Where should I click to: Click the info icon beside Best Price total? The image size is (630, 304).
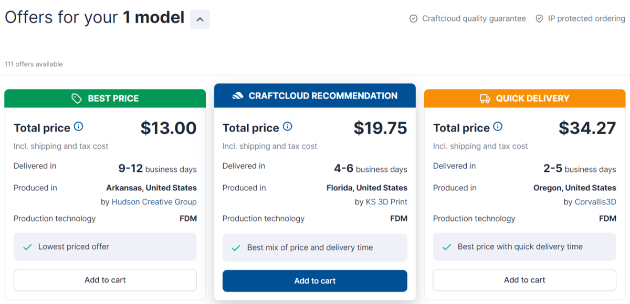click(79, 126)
